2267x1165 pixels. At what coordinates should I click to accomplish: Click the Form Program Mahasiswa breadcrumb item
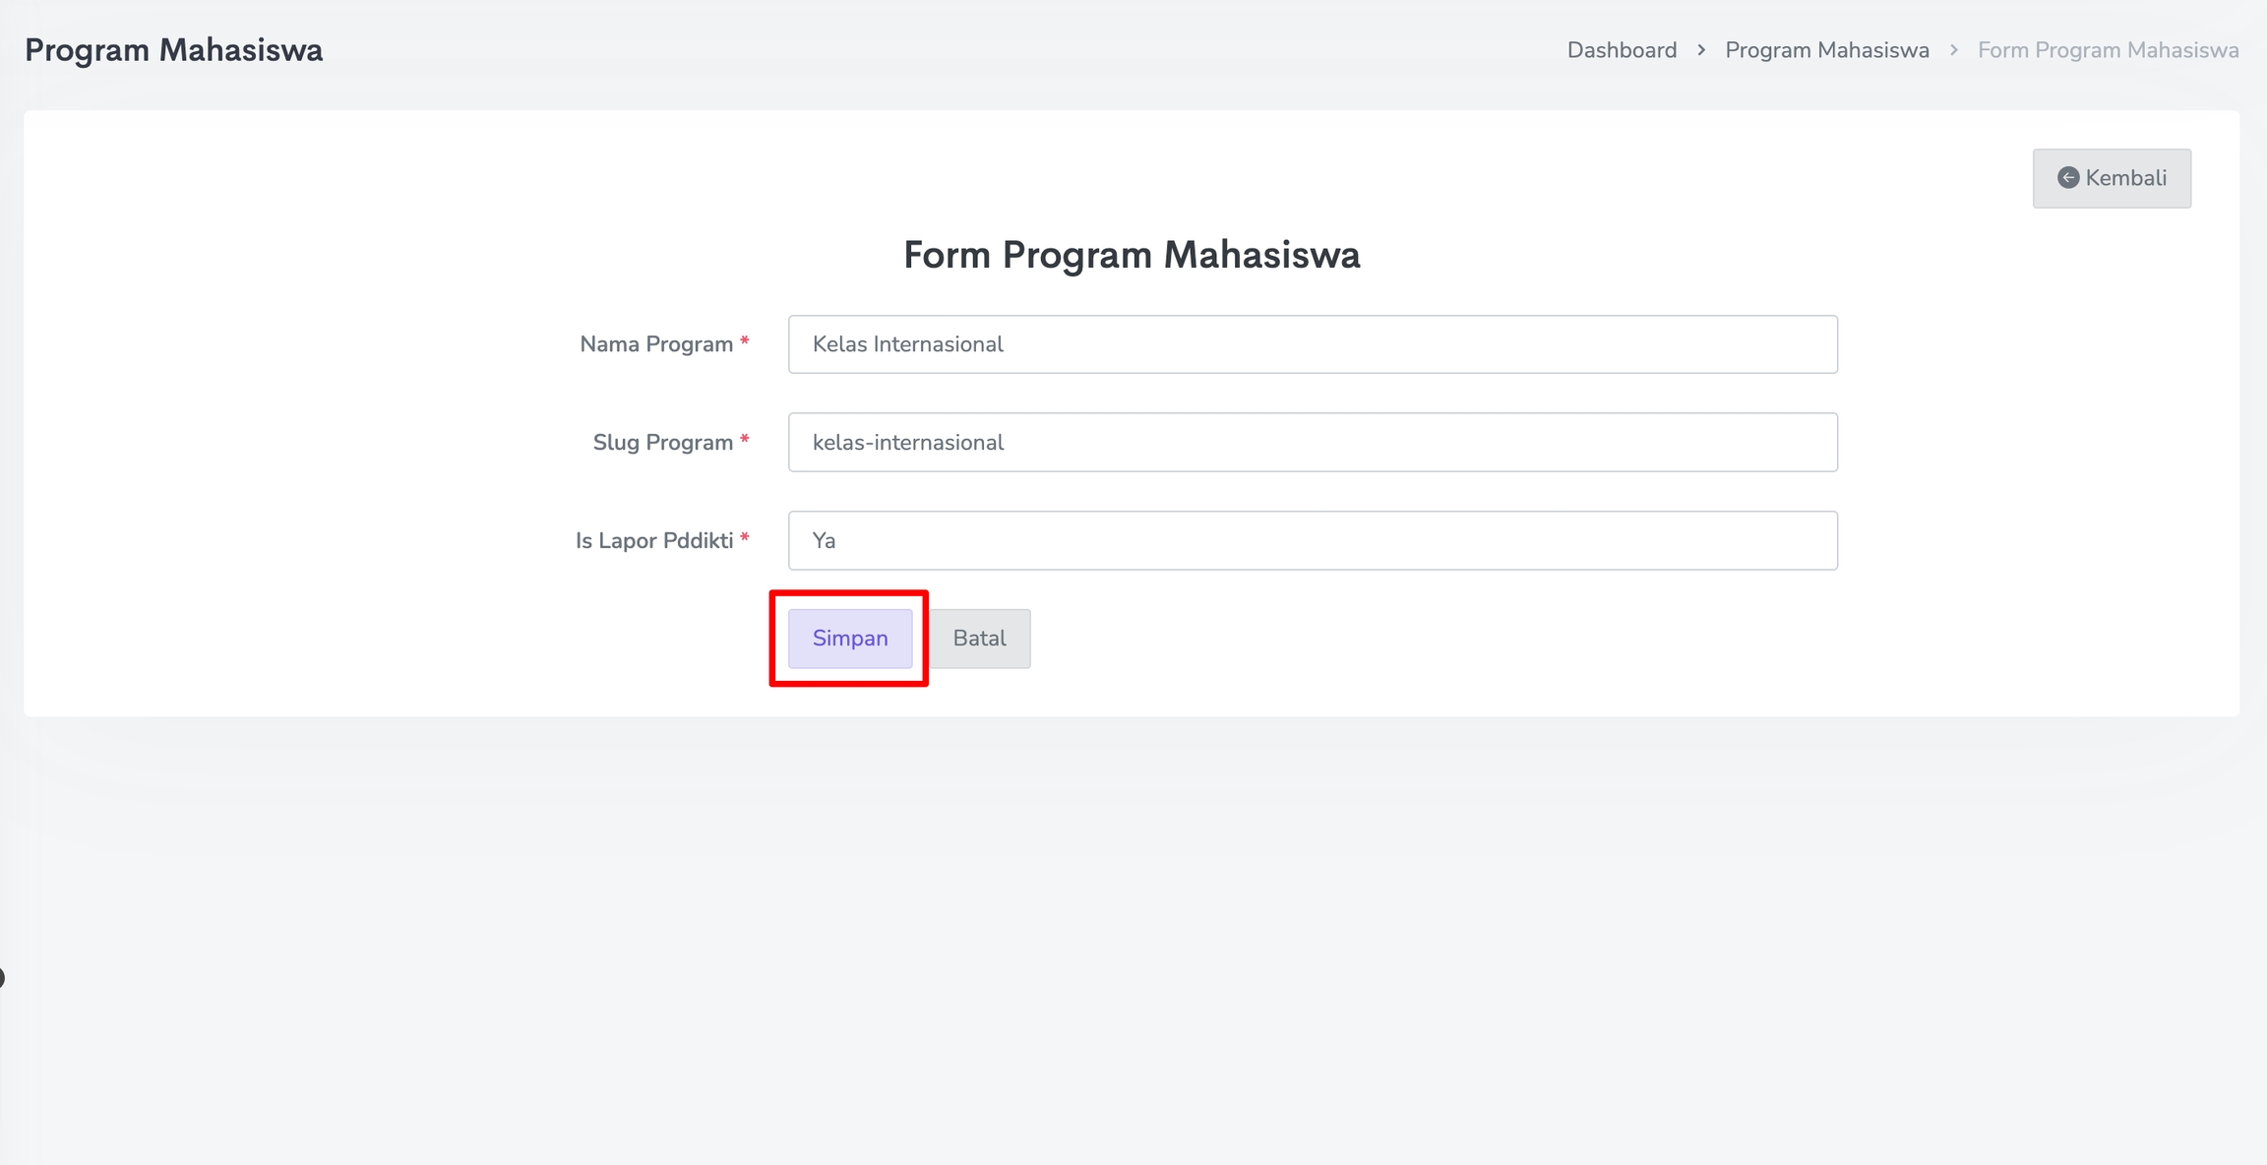point(2108,50)
